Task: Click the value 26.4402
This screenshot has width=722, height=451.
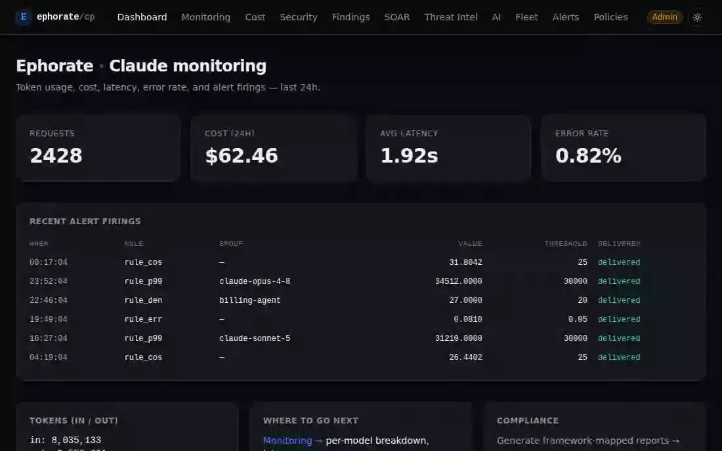Action: coord(465,357)
